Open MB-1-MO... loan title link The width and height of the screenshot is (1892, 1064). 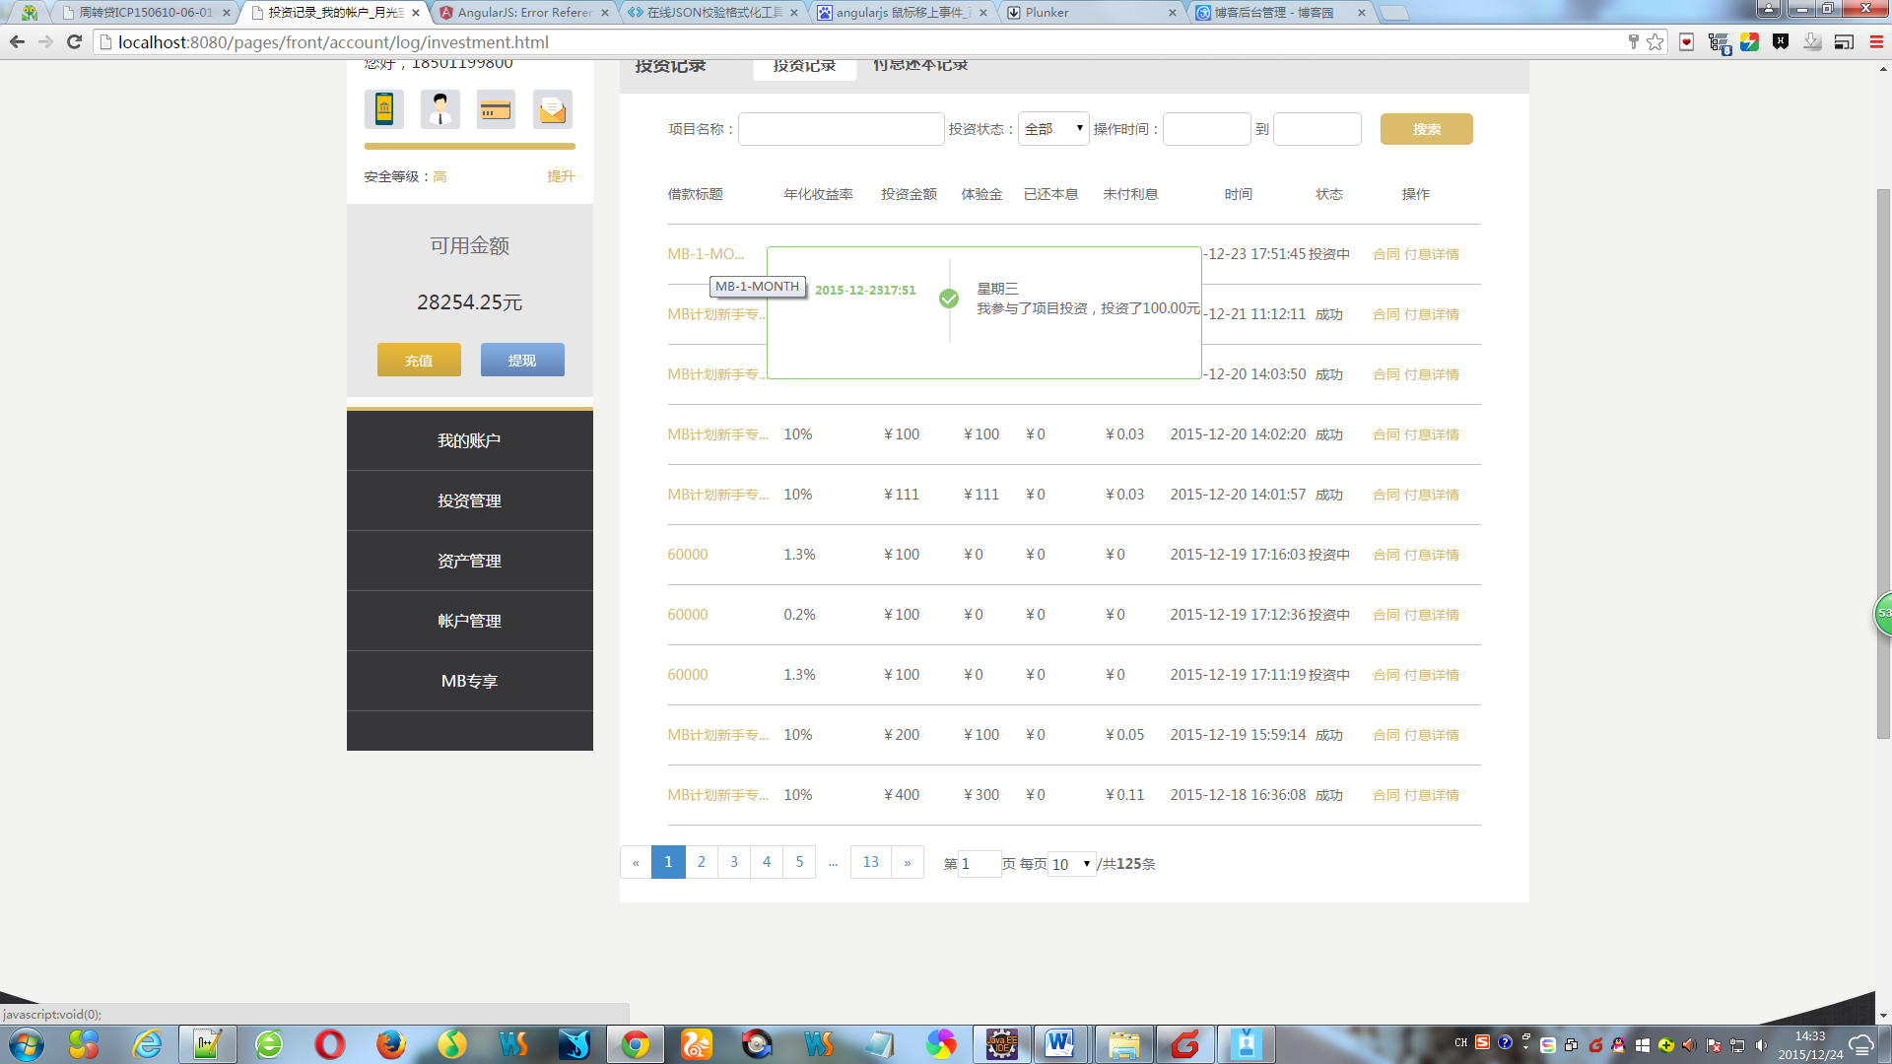[x=706, y=254]
